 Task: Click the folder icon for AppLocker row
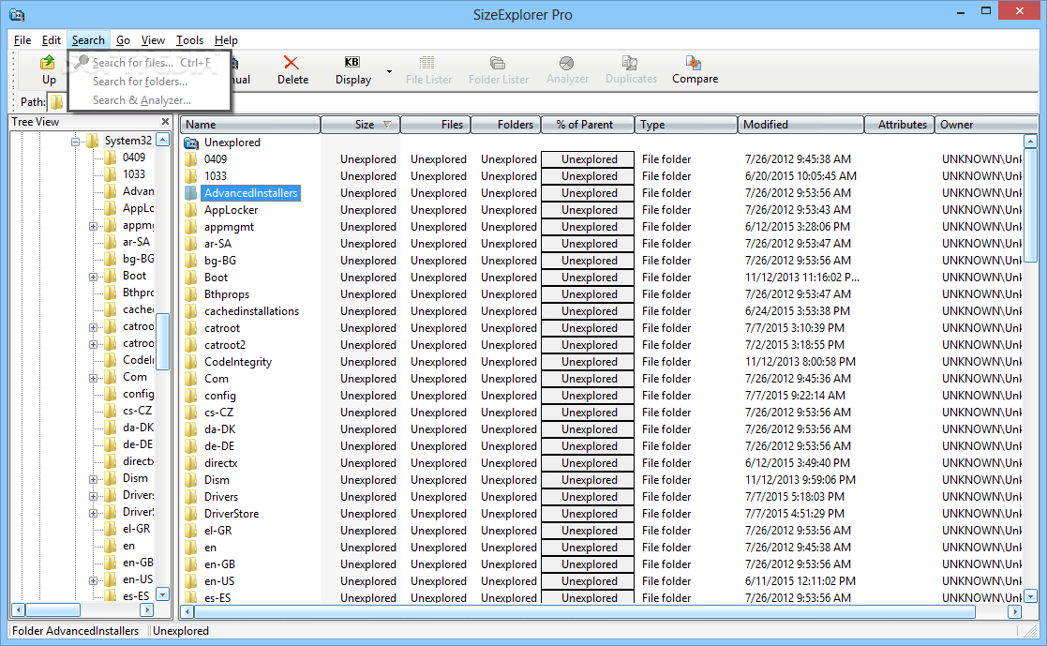191,210
